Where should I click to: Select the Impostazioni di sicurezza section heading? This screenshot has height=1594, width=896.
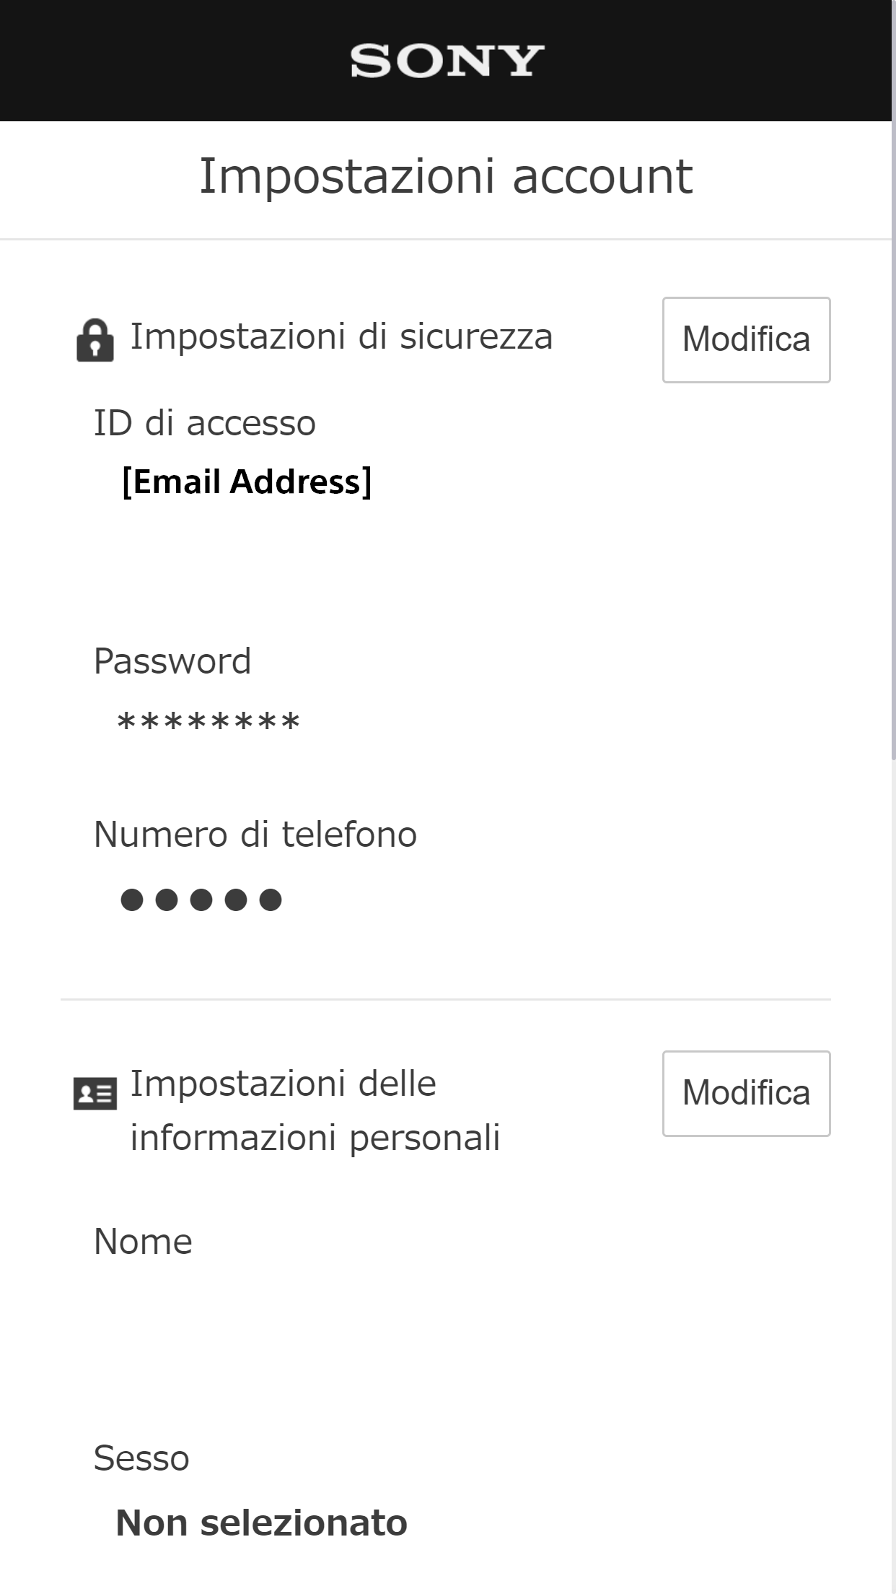[x=342, y=336]
